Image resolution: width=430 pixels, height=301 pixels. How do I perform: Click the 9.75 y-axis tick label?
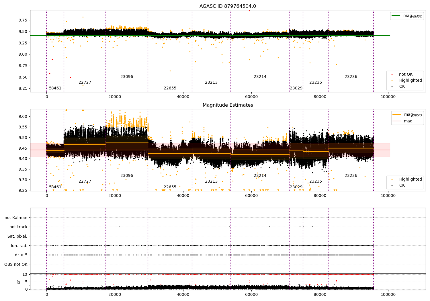tap(23, 20)
